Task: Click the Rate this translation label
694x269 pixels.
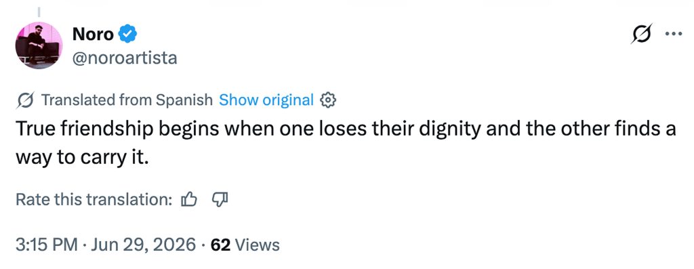Action: pos(94,200)
